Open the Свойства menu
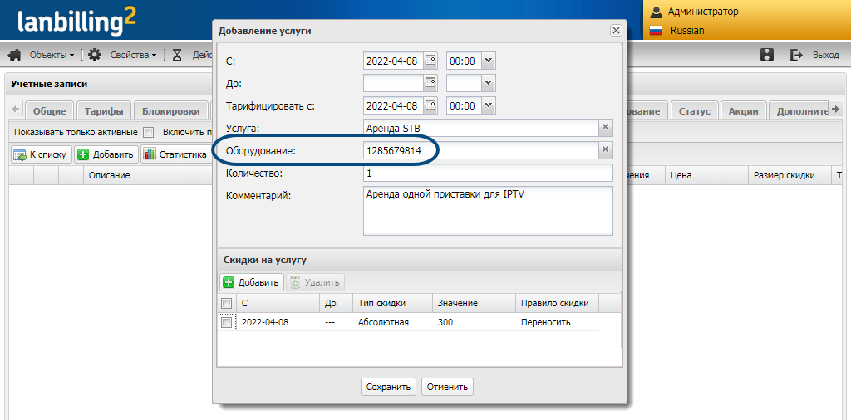Image resolution: width=851 pixels, height=420 pixels. 134,55
